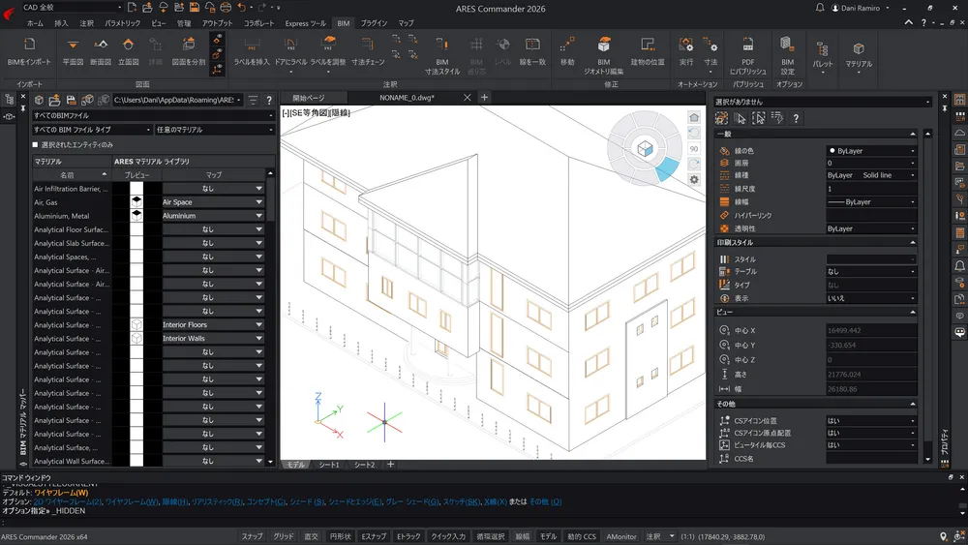Open the view navigator settings gear
Image resolution: width=968 pixels, height=545 pixels.
tap(694, 180)
